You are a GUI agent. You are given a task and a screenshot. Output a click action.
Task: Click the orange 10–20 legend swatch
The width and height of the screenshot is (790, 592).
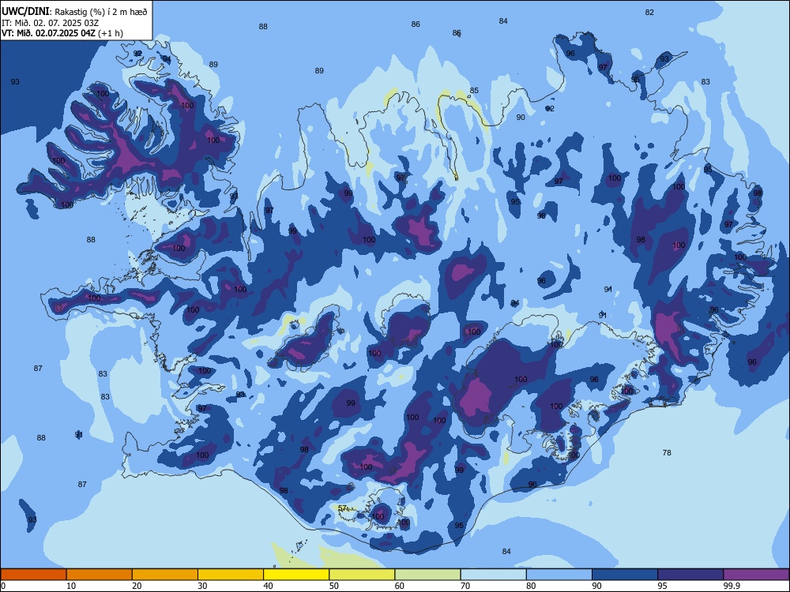100,575
